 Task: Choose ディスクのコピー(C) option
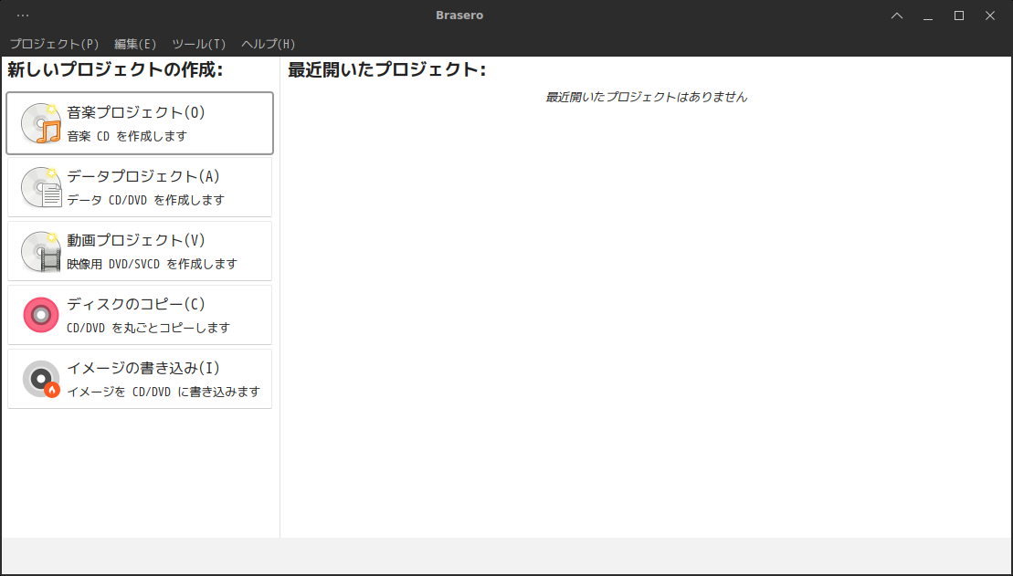(140, 315)
